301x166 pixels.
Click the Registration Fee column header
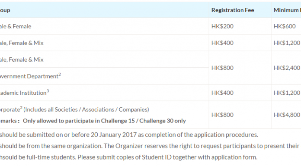click(x=233, y=10)
